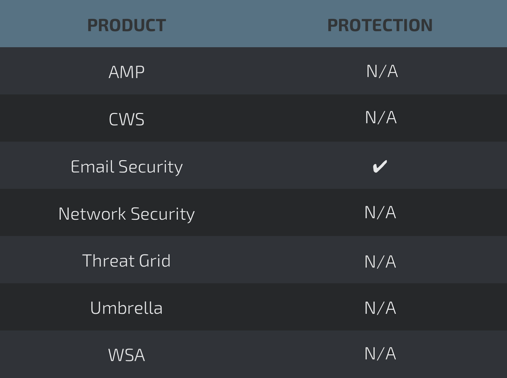Click the Network Security product label
The width and height of the screenshot is (507, 378).
click(x=126, y=214)
